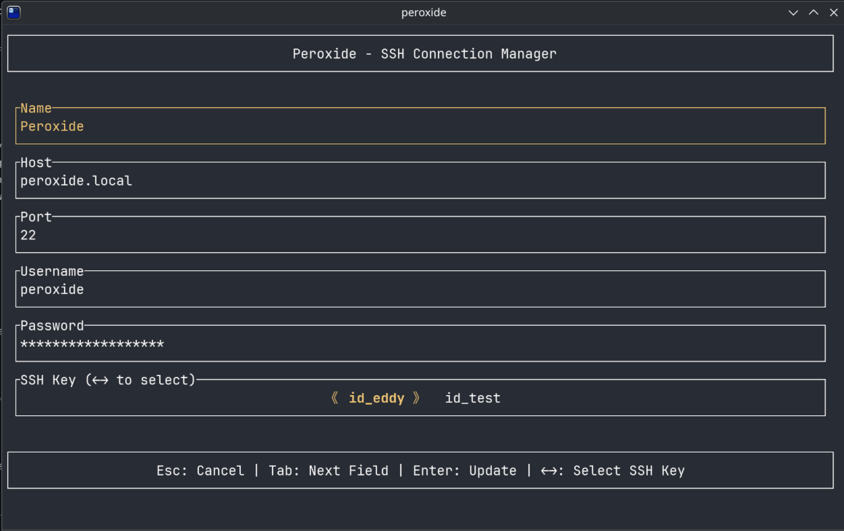Select the id_test SSH key option

tap(472, 398)
